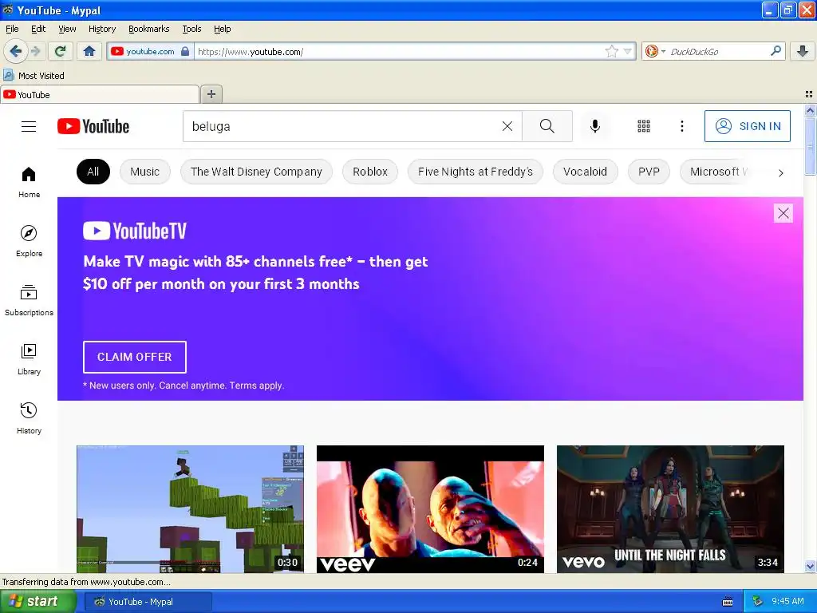This screenshot has width=817, height=613.
Task: Filter by Music chip
Action: point(145,172)
